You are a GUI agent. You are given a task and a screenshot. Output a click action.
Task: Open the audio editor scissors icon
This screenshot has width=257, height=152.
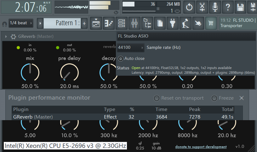tap(202, 7)
